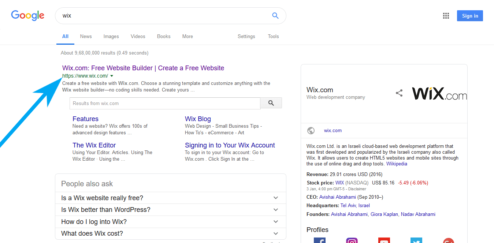Open the More search options menu

pos(187,36)
